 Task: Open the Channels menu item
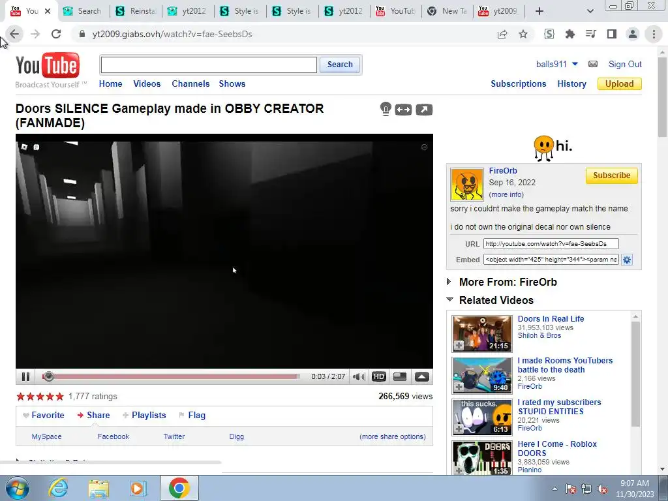coord(190,84)
